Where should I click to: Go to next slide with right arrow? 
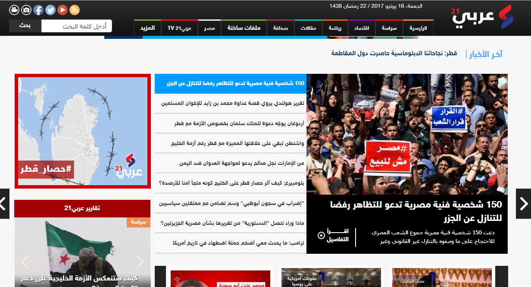[523, 203]
